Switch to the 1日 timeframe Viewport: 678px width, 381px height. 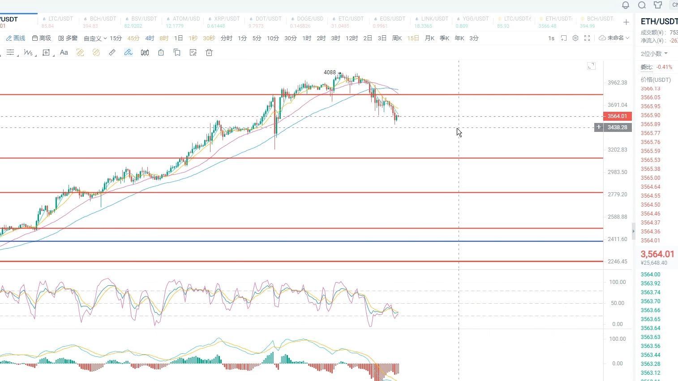coord(178,38)
